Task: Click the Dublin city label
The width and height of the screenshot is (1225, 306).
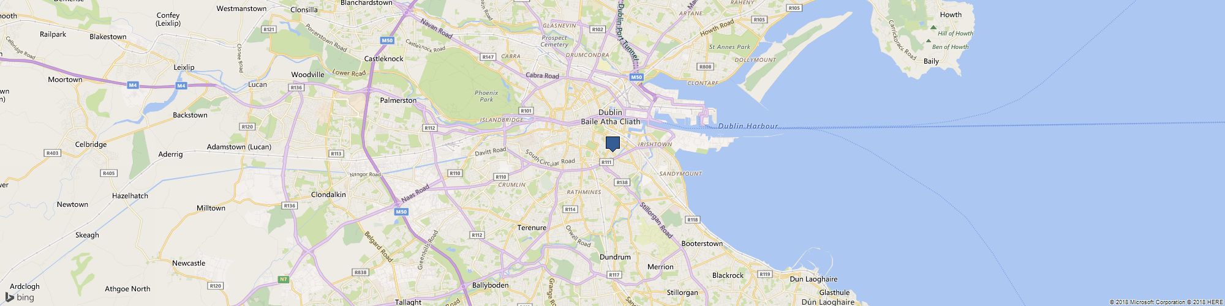Action: tap(610, 113)
